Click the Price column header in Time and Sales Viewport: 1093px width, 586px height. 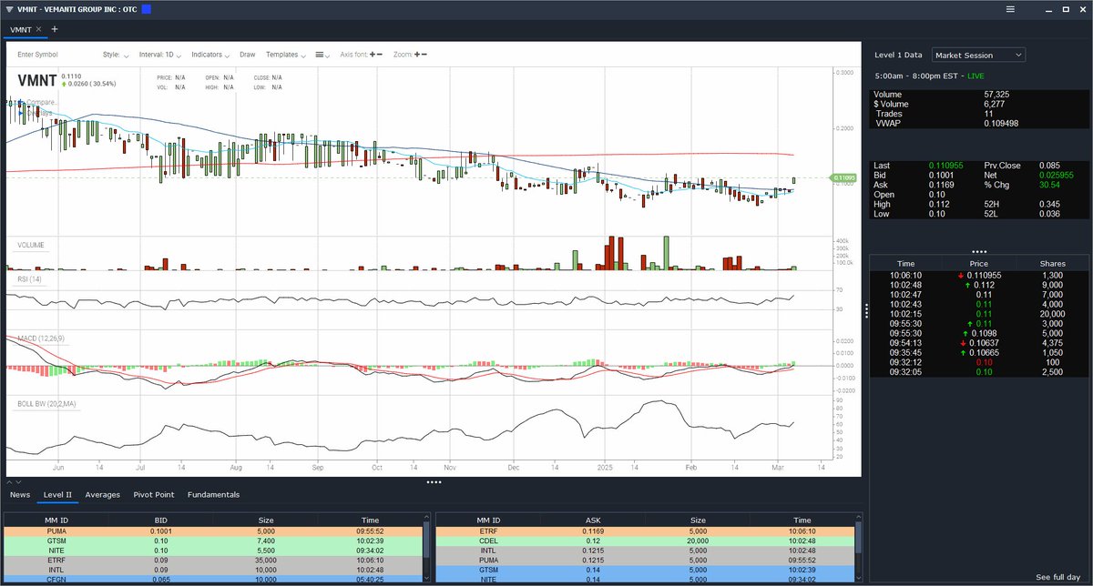(979, 264)
